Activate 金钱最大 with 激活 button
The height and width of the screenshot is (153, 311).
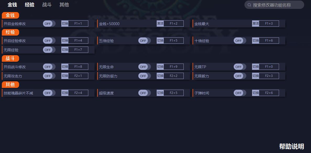(x=255, y=24)
